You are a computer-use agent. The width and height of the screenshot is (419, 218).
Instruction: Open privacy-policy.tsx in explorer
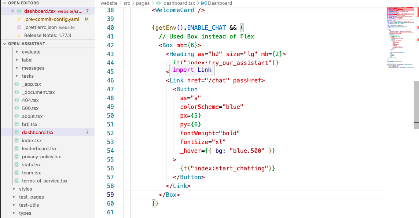tap(41, 156)
